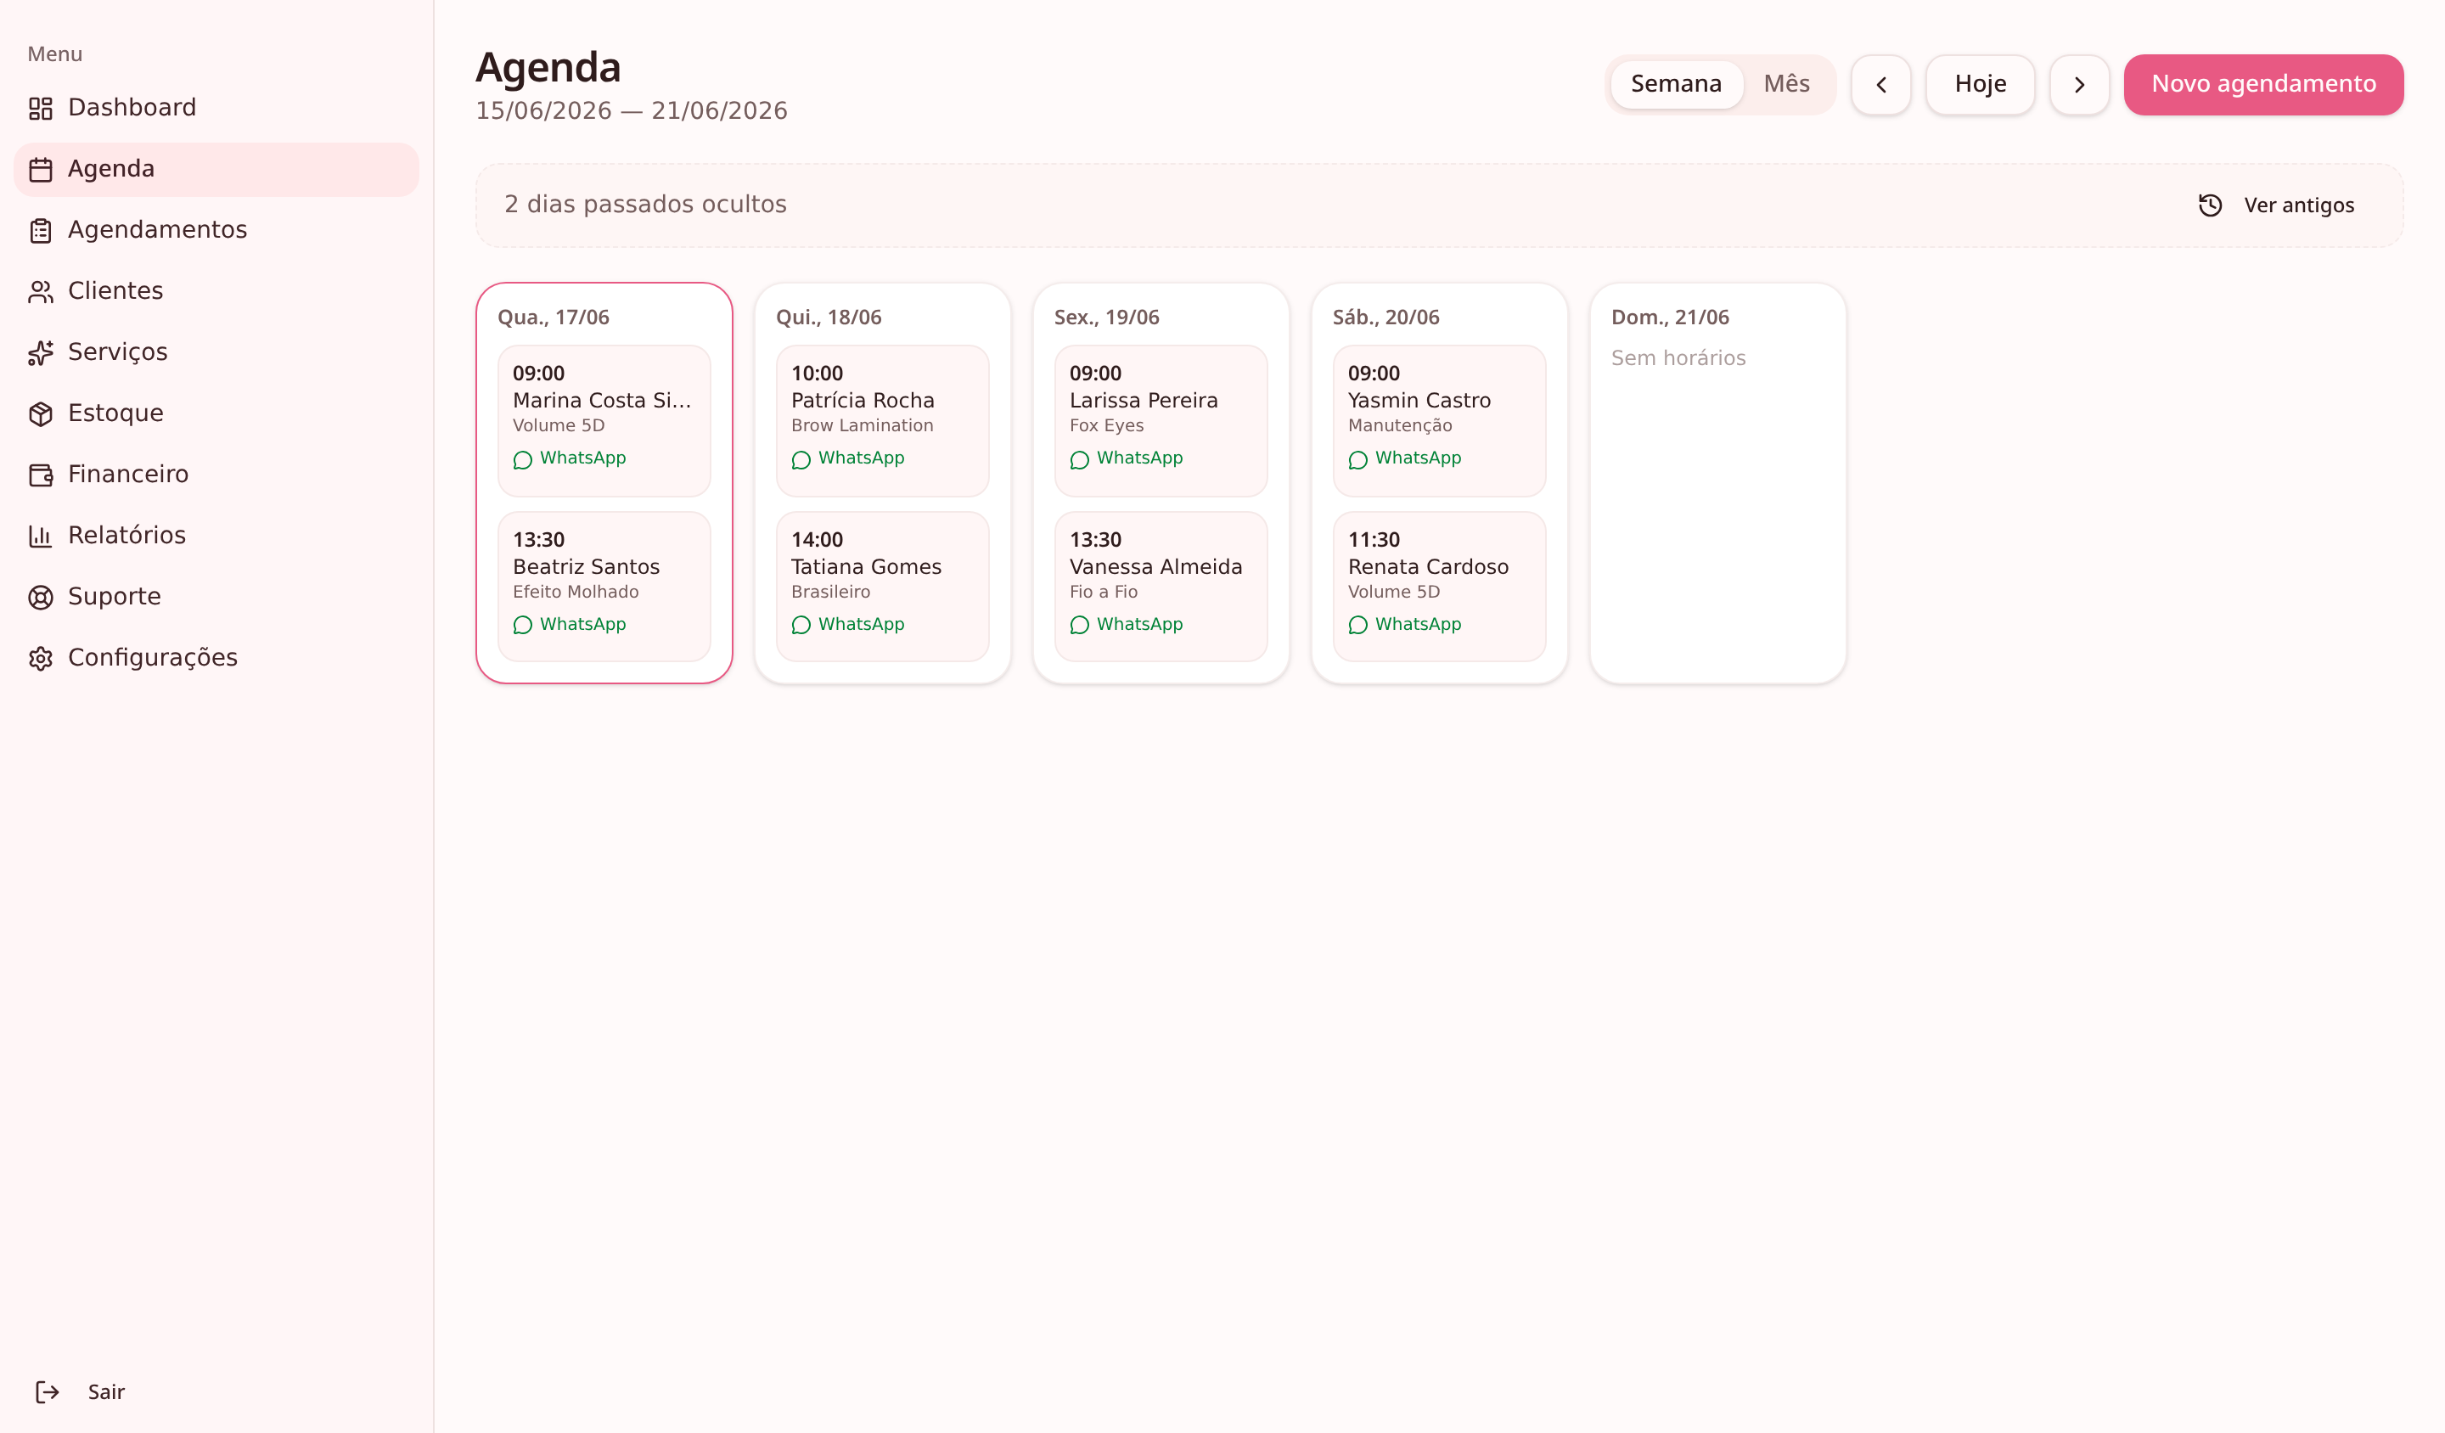The image size is (2445, 1433).
Task: Click Ver antigos to show past days
Action: click(2275, 205)
